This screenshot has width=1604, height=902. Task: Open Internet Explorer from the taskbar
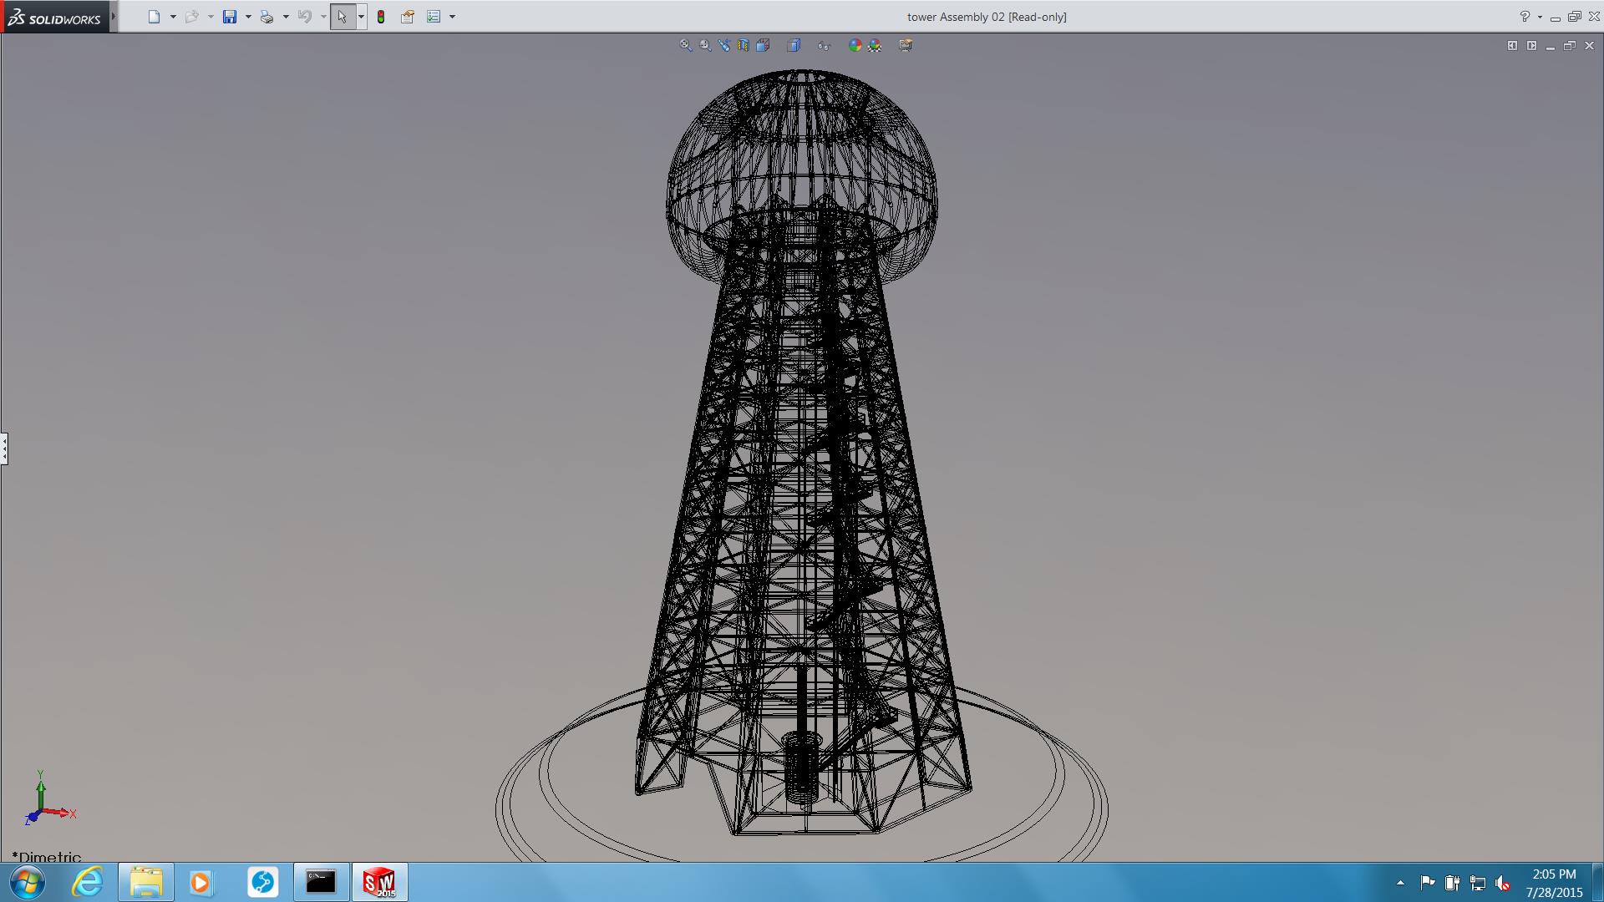pos(87,882)
